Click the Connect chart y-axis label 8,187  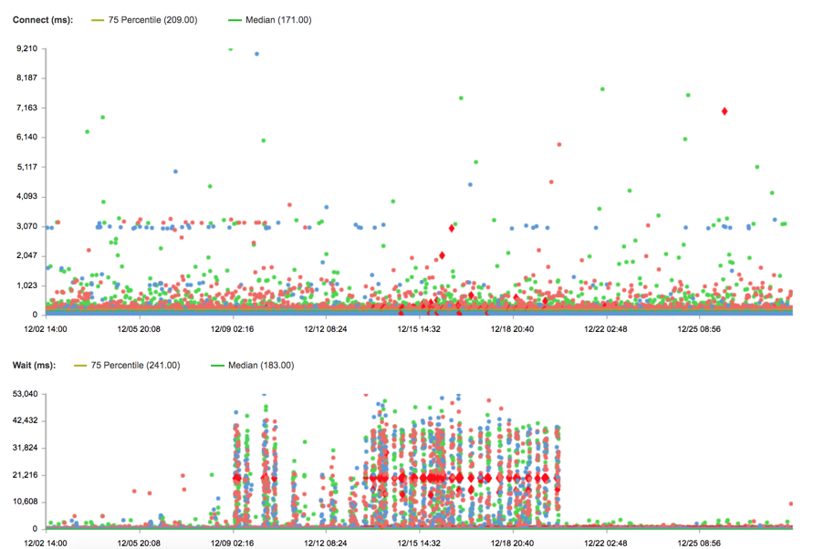pos(27,78)
